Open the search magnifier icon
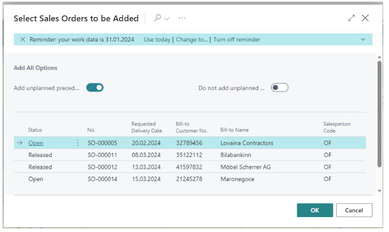Viewport: 389px width, 232px height. point(157,18)
